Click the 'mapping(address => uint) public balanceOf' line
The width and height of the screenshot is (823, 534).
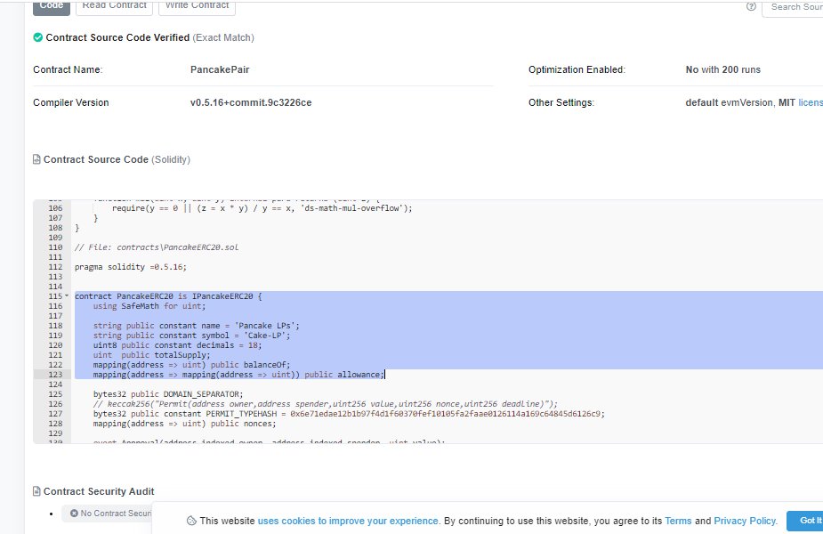click(191, 365)
